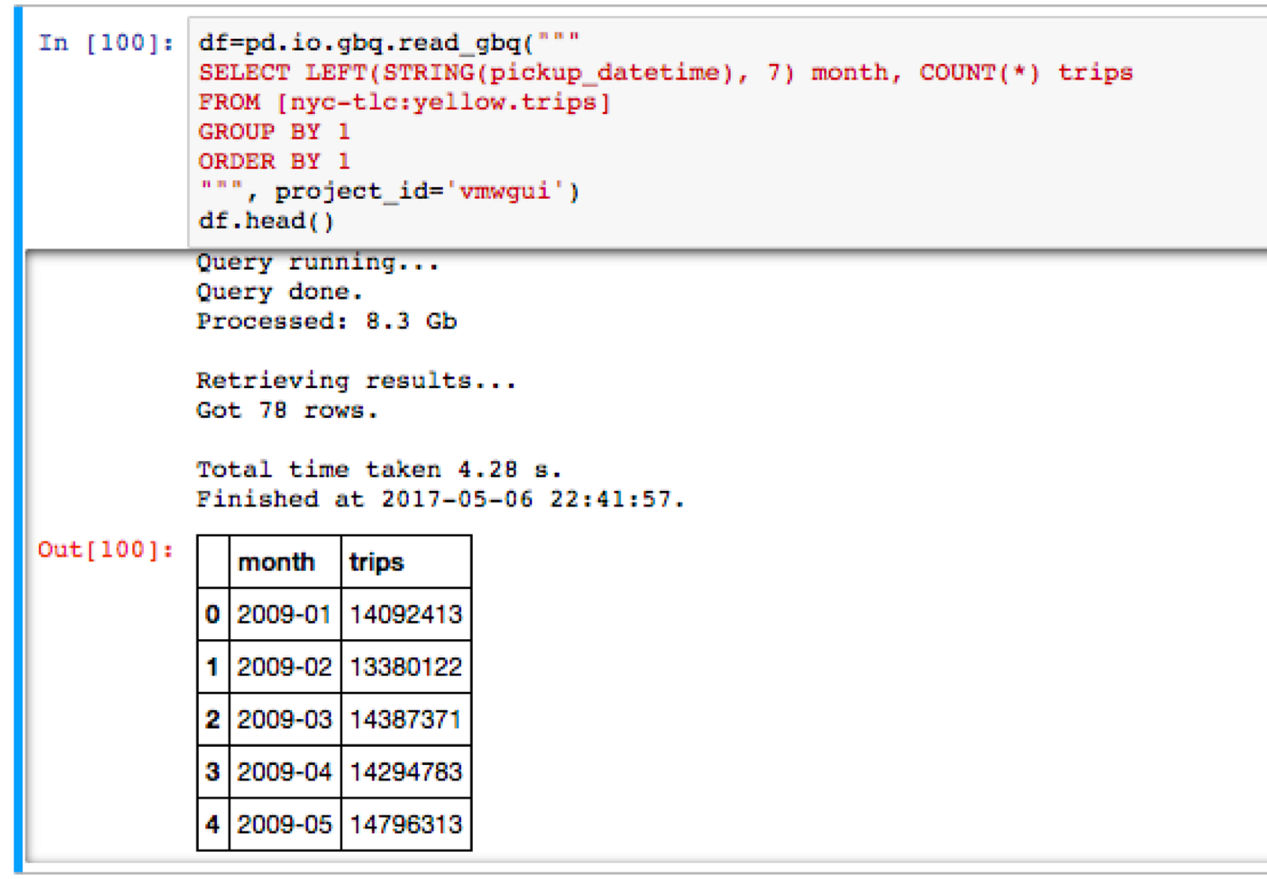Click the 'Processed: 8.3 Gb' output text
1267x879 pixels.
tap(327, 322)
